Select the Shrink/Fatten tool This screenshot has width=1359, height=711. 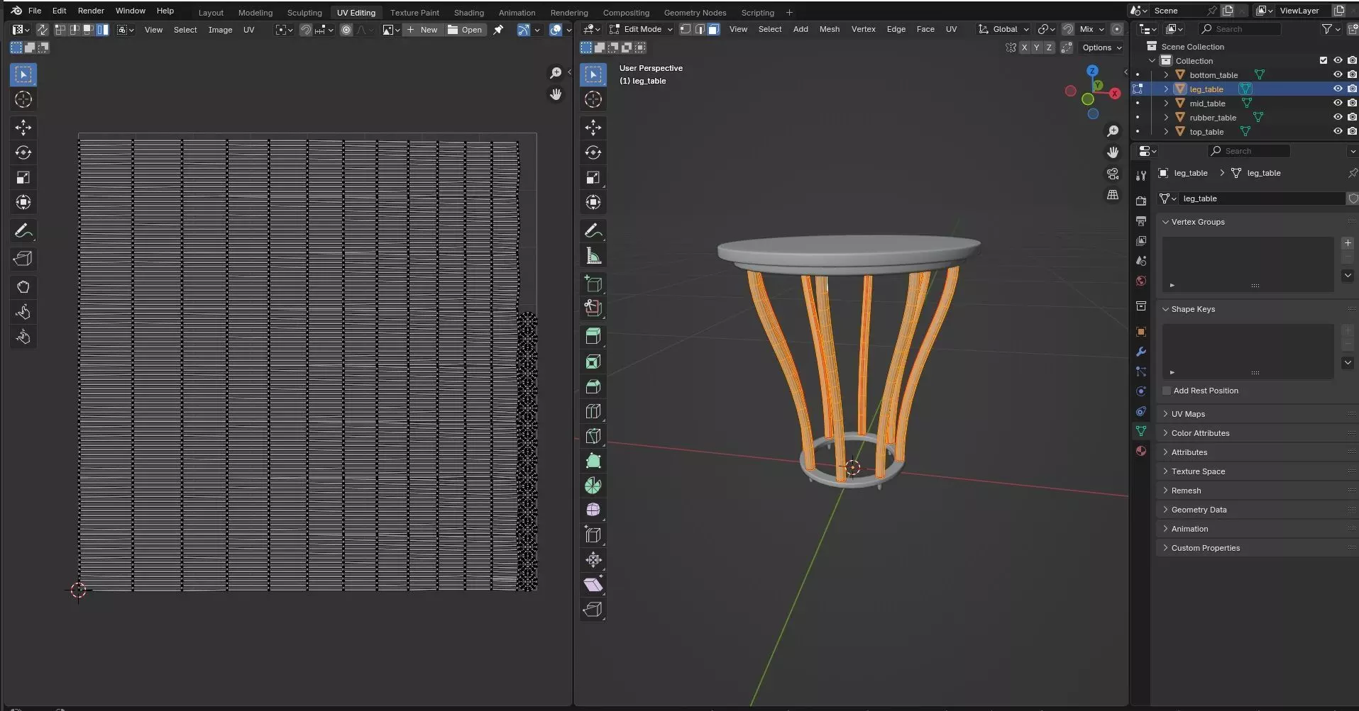coord(593,560)
